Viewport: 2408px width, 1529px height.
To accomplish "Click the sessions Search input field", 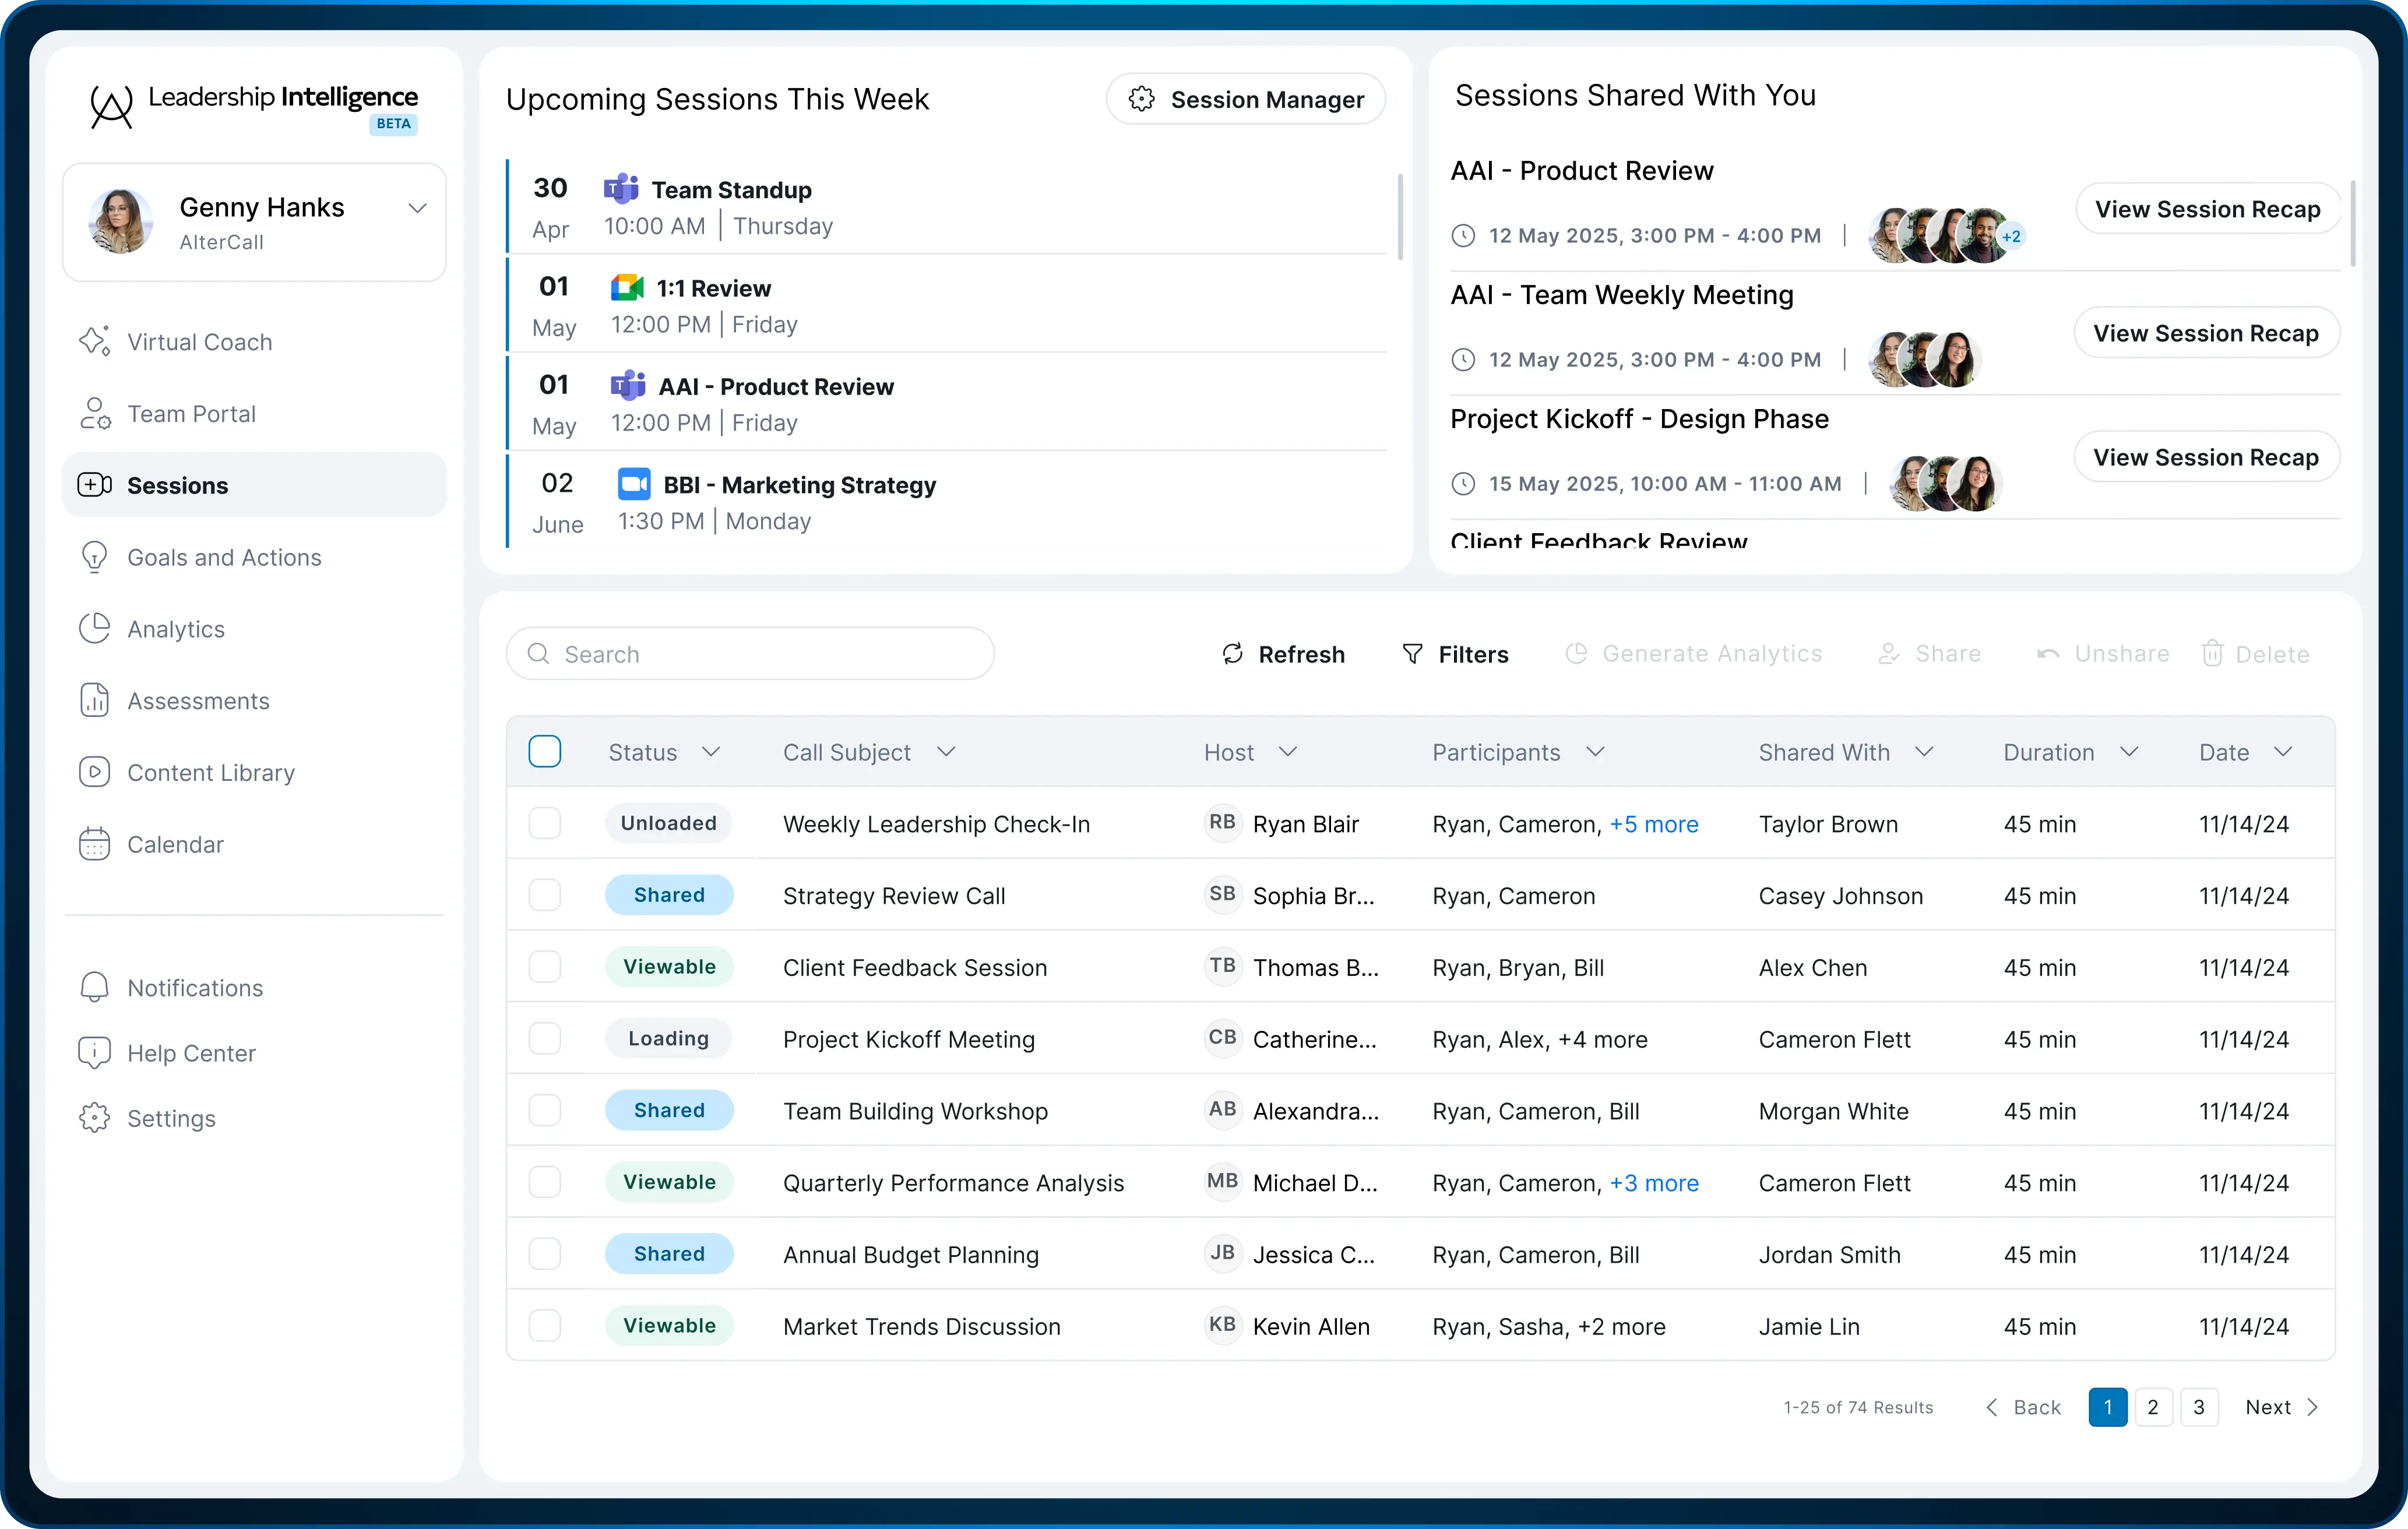I will tap(750, 654).
